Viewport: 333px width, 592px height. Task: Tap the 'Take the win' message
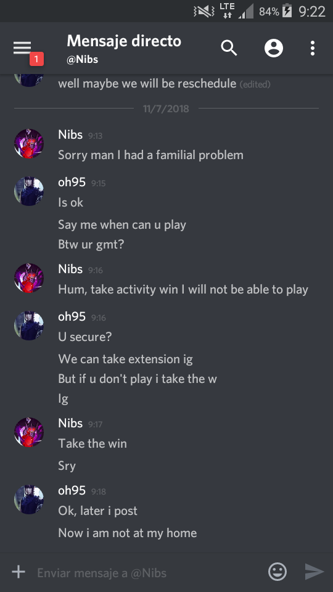point(92,443)
